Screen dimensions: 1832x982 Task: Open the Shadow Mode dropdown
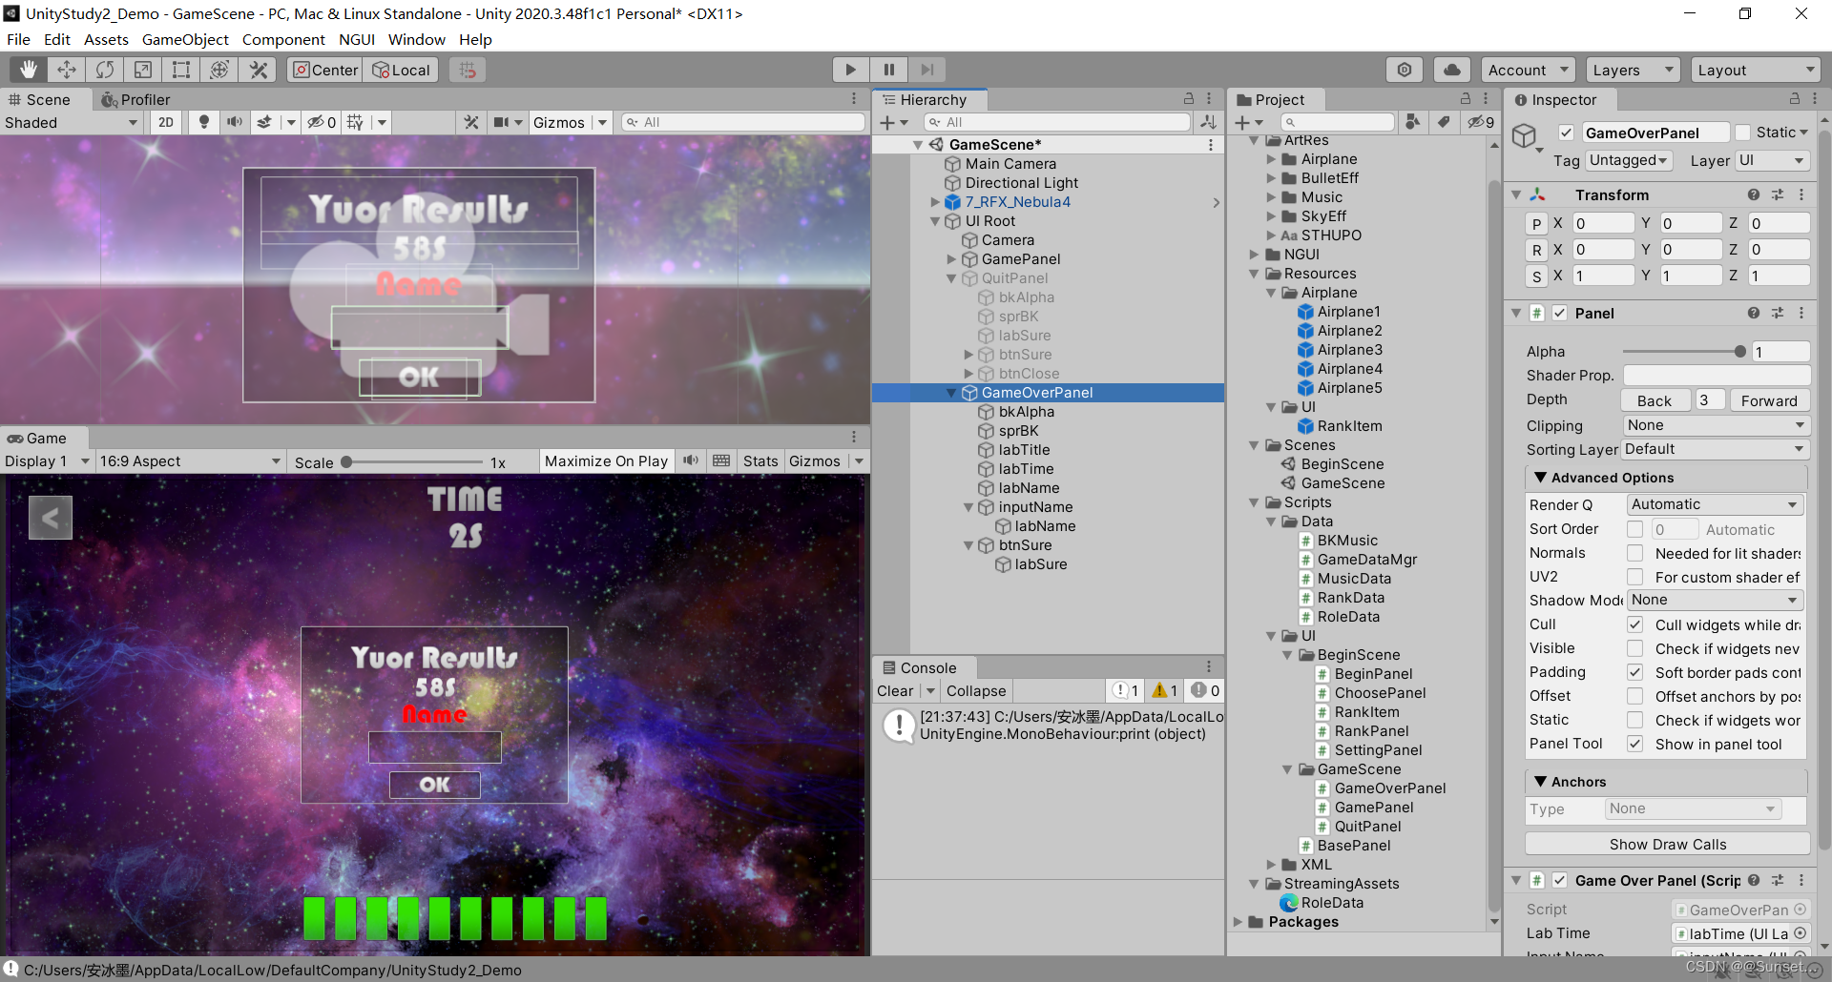(x=1714, y=600)
